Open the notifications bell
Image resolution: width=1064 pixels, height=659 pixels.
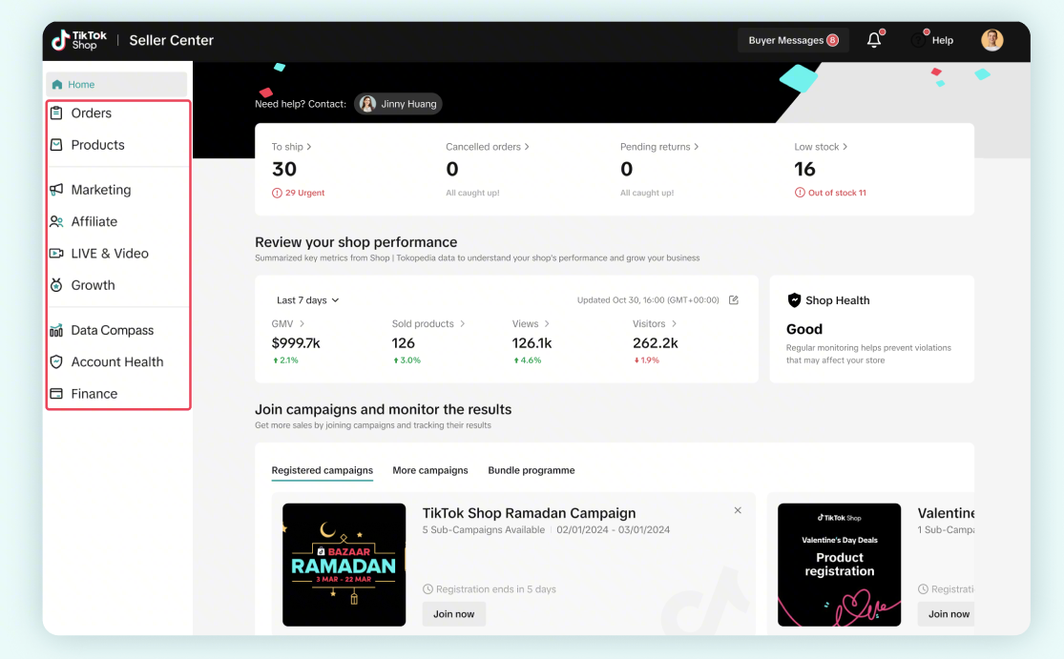874,40
